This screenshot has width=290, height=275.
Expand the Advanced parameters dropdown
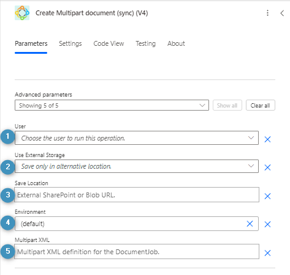coord(112,105)
